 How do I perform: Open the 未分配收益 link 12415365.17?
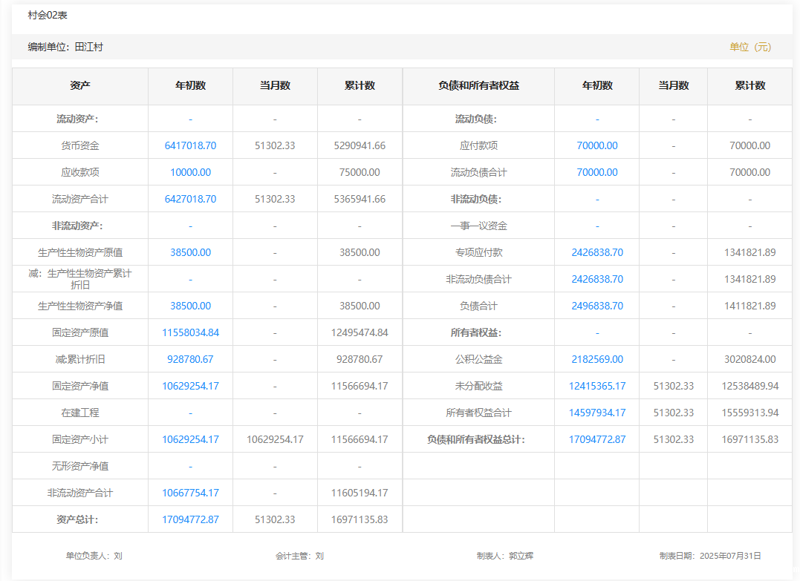pos(596,386)
